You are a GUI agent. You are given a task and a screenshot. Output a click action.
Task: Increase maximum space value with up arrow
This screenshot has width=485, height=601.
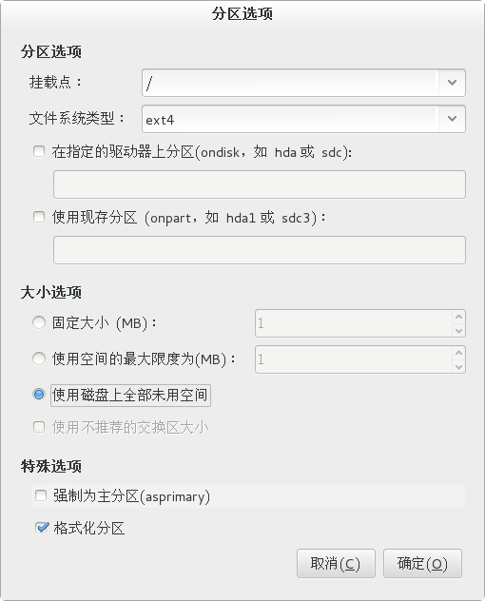[x=458, y=353]
